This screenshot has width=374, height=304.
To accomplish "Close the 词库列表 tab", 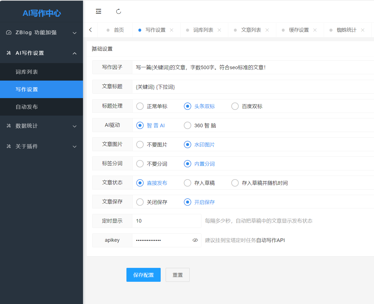I will click(x=219, y=30).
